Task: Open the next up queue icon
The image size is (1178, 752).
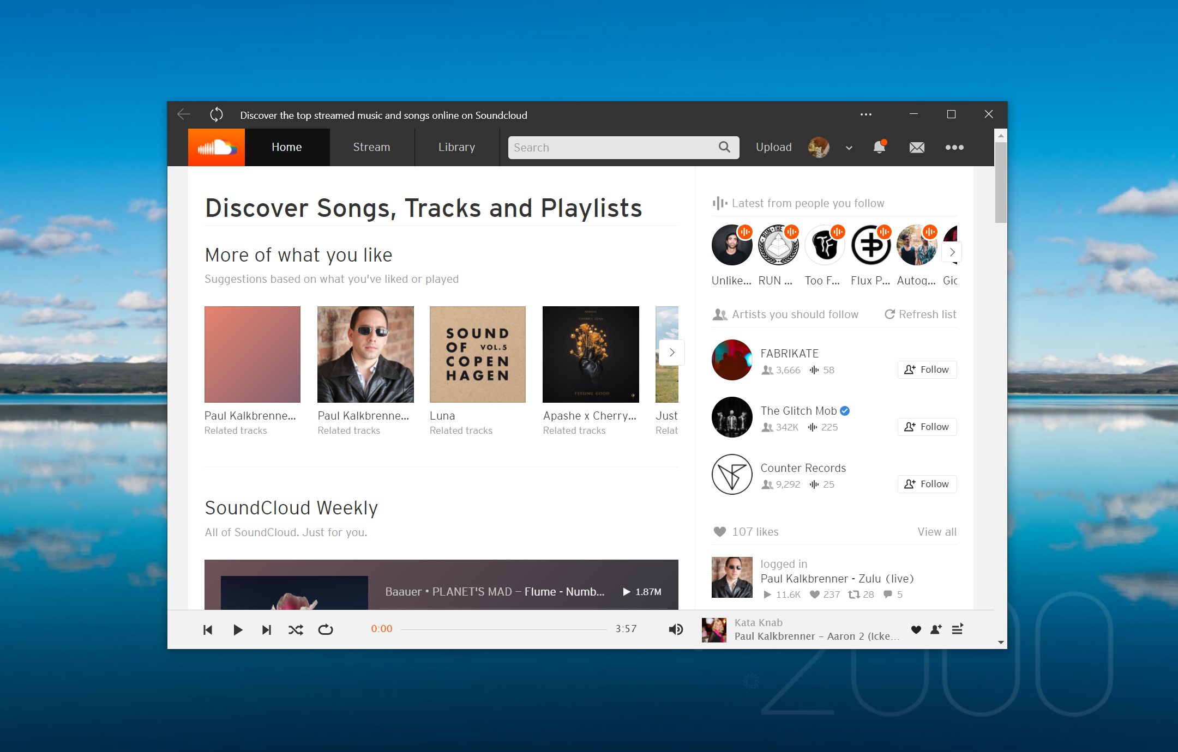Action: point(958,629)
